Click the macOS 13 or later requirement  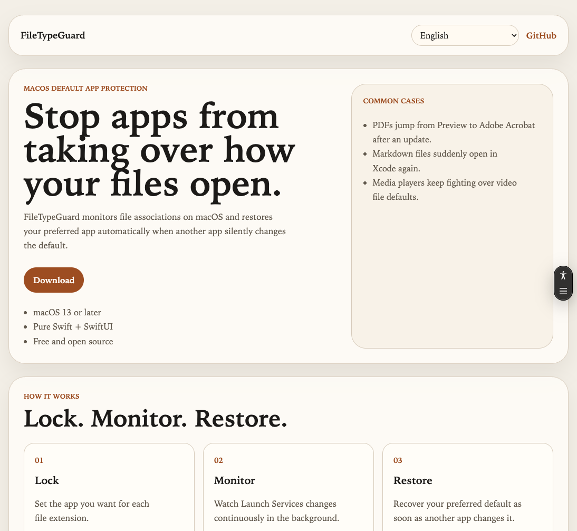67,312
